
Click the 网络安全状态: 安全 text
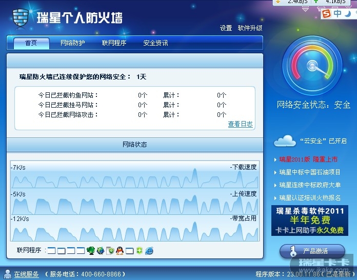(313, 105)
